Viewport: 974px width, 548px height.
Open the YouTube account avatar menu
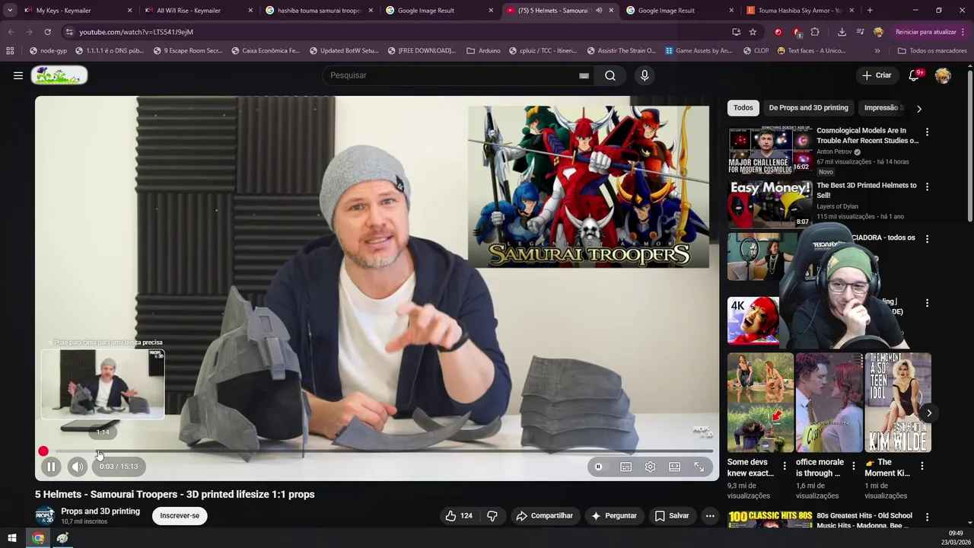point(943,75)
